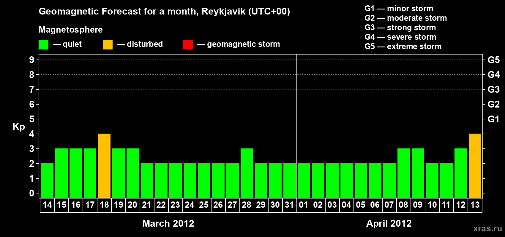The width and height of the screenshot is (505, 237).
Task: Click the G5 label on right axis
Action: click(494, 60)
